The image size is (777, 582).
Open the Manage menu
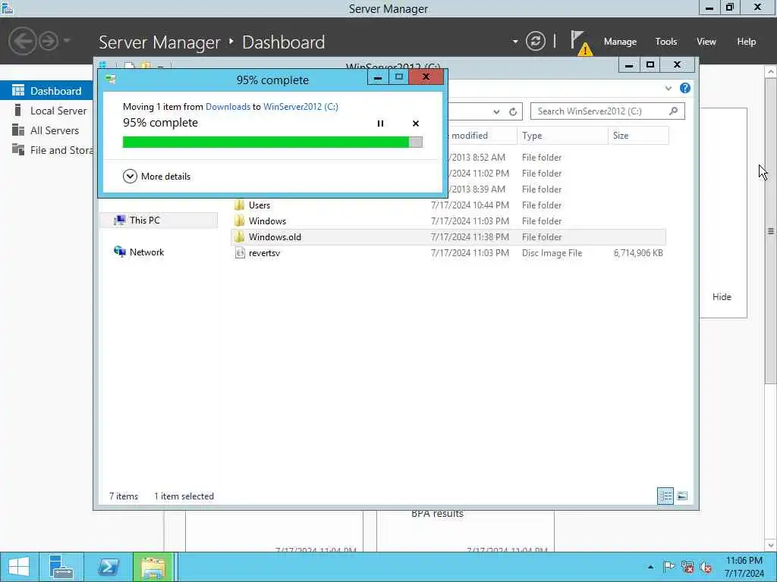click(x=620, y=42)
